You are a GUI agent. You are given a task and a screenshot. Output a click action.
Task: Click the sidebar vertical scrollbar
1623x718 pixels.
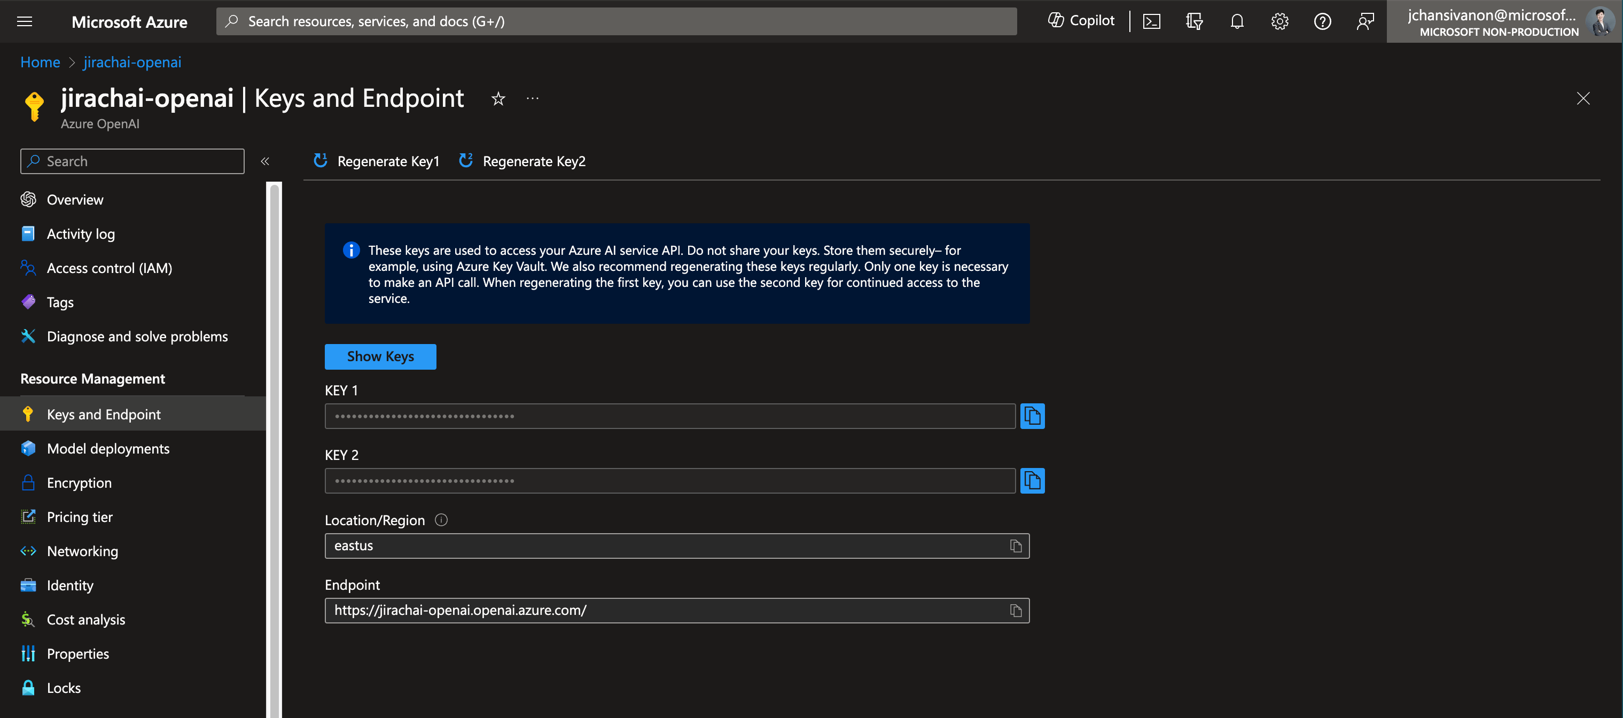[274, 450]
